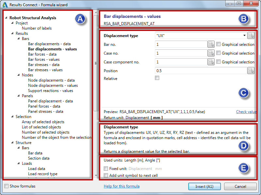Enable Graphical selection for Bar no.

218,44
